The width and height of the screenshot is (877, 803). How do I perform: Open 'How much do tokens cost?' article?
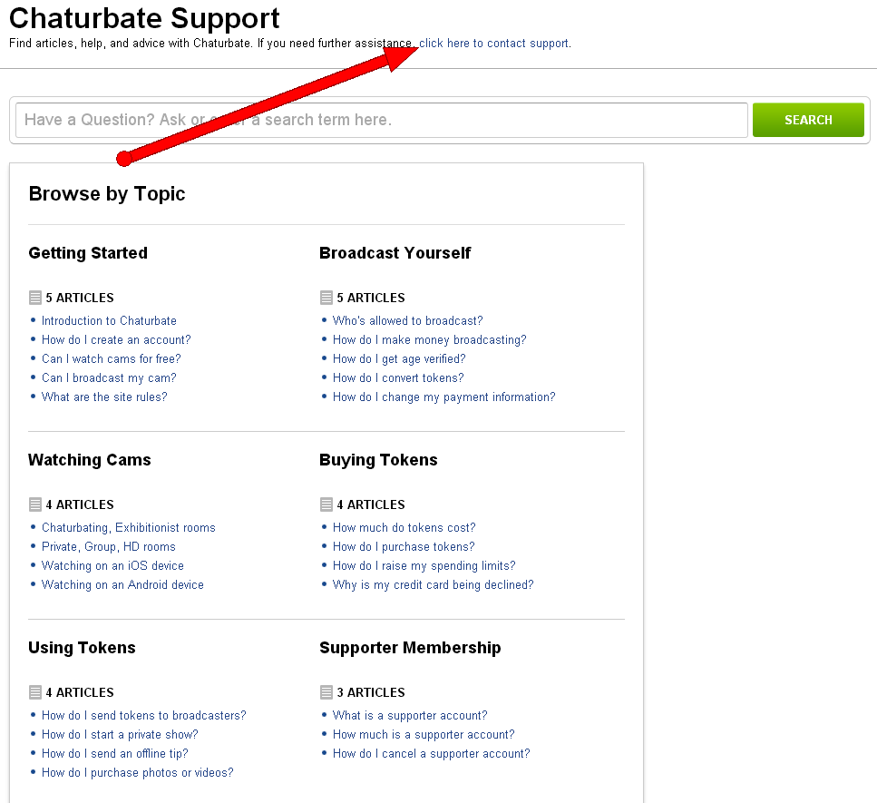pos(404,528)
